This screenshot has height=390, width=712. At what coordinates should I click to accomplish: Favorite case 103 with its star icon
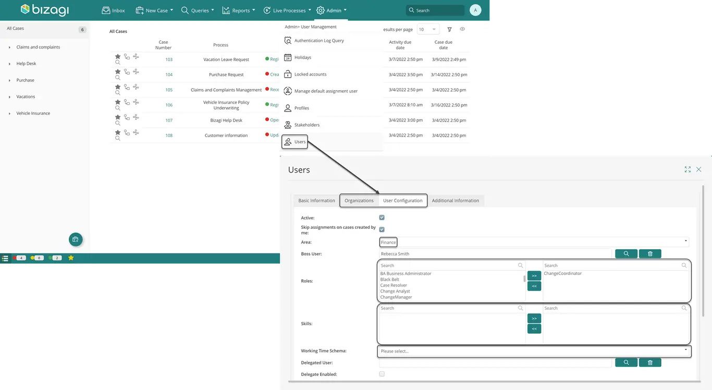tap(118, 56)
